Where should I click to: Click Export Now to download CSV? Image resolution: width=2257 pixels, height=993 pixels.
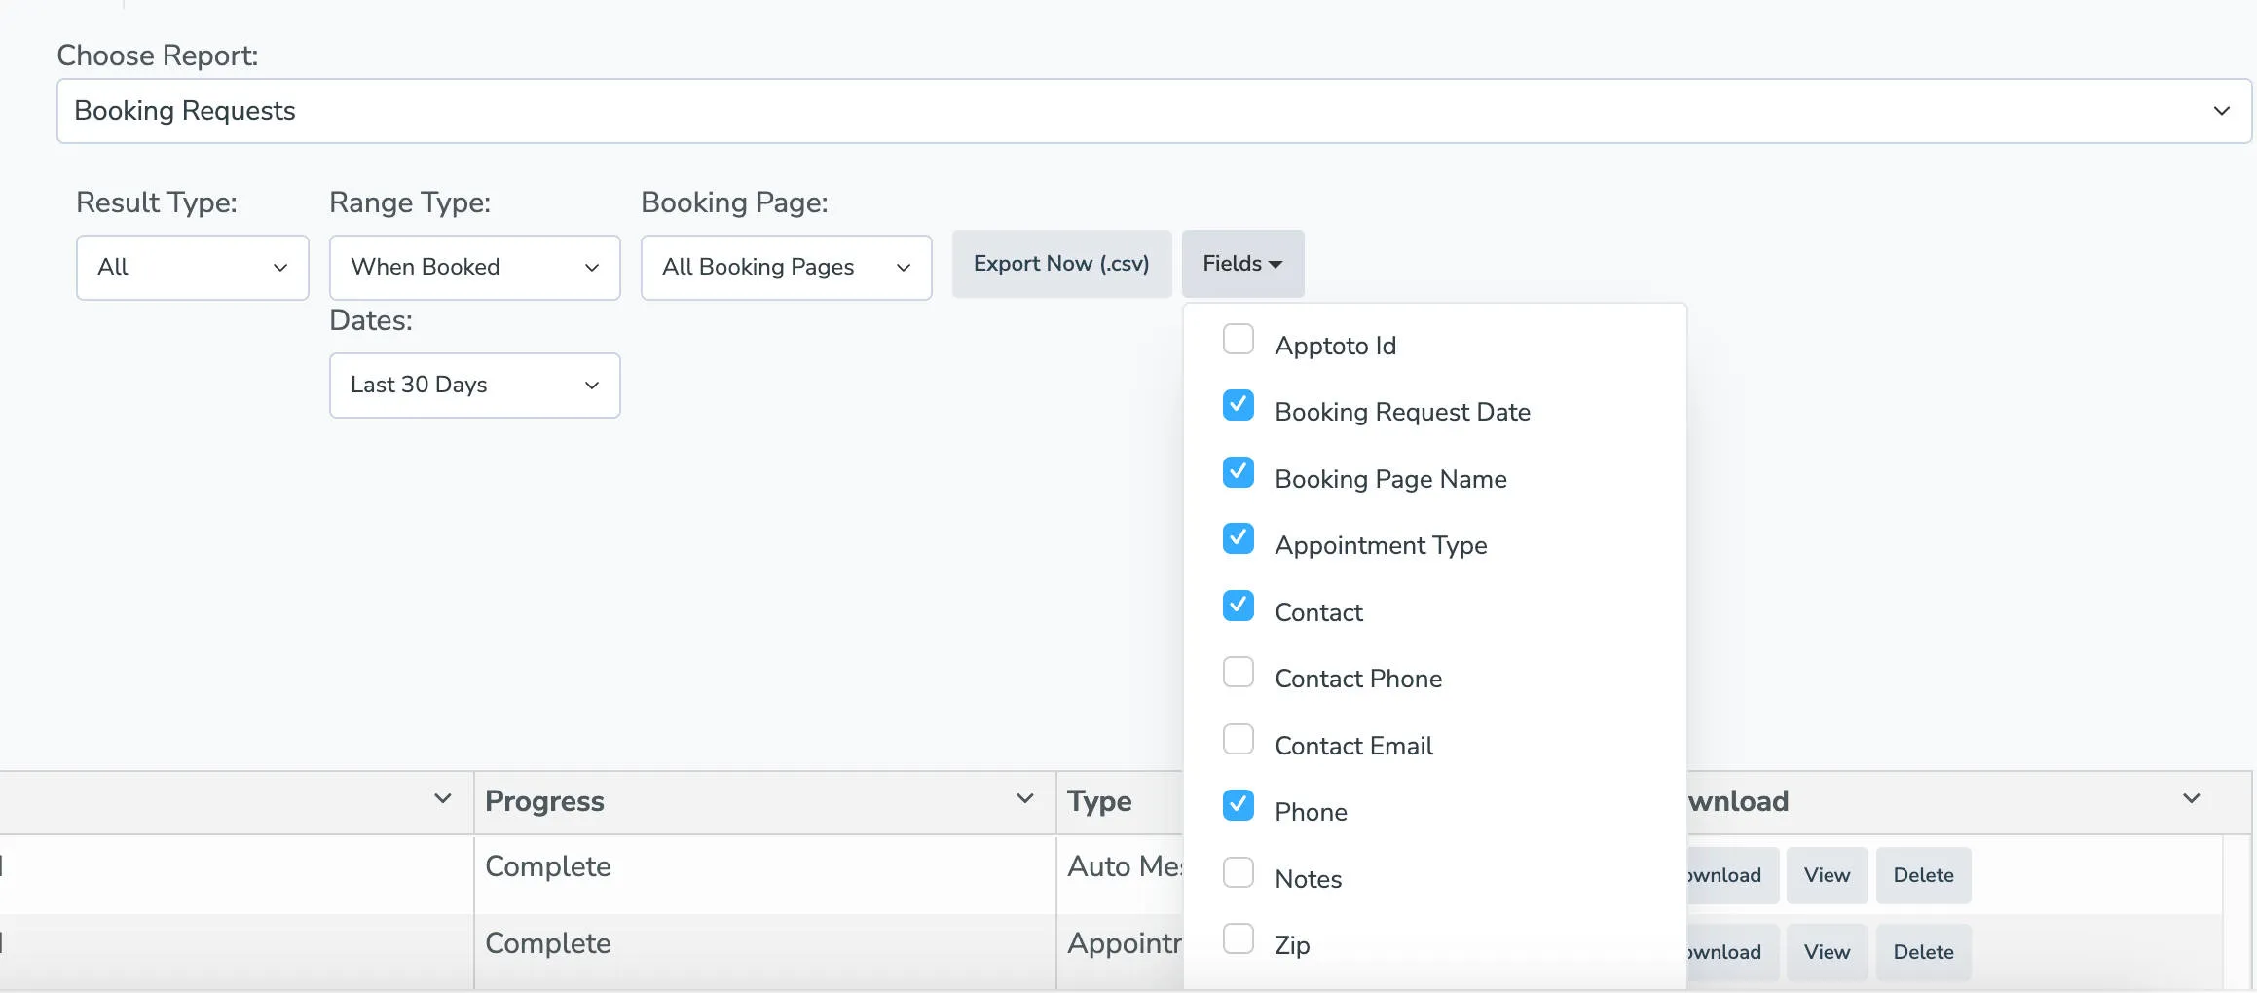point(1061,263)
